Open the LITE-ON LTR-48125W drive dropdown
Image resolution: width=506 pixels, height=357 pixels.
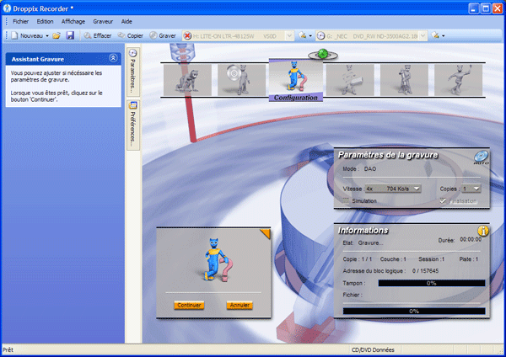coord(289,35)
